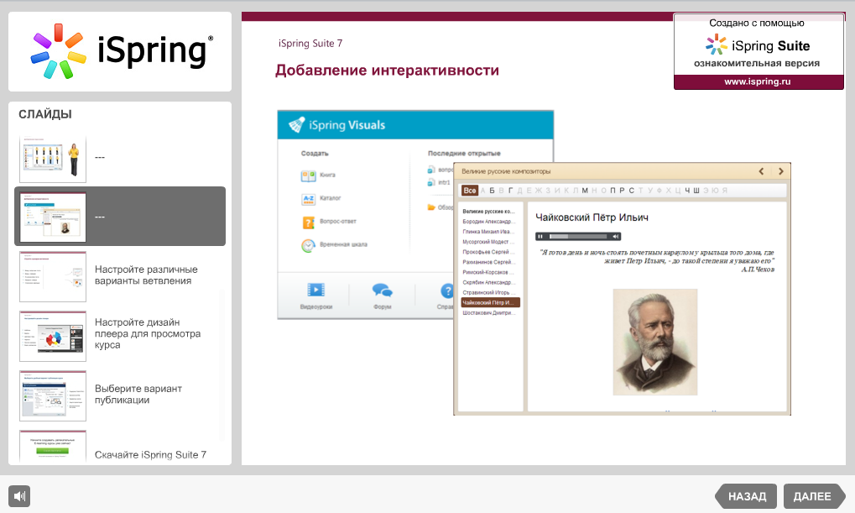Image resolution: width=855 pixels, height=513 pixels.
Task: Filter composers by letter Ш
Action: [x=696, y=191]
